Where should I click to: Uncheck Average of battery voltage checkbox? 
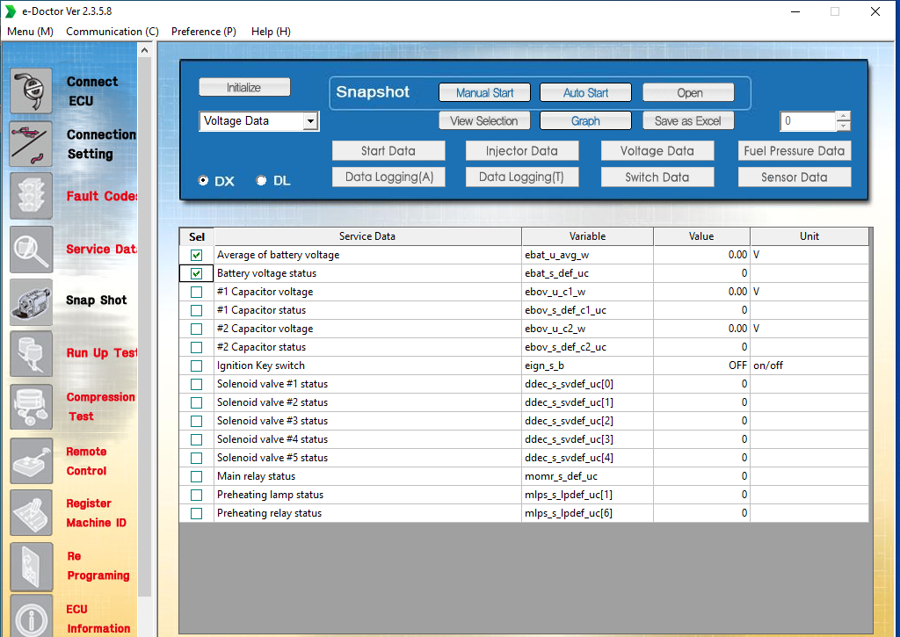(196, 255)
